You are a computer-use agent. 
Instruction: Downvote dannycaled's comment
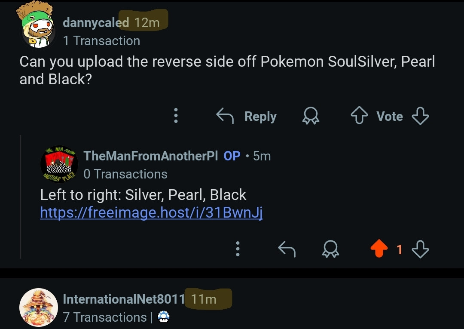click(420, 116)
